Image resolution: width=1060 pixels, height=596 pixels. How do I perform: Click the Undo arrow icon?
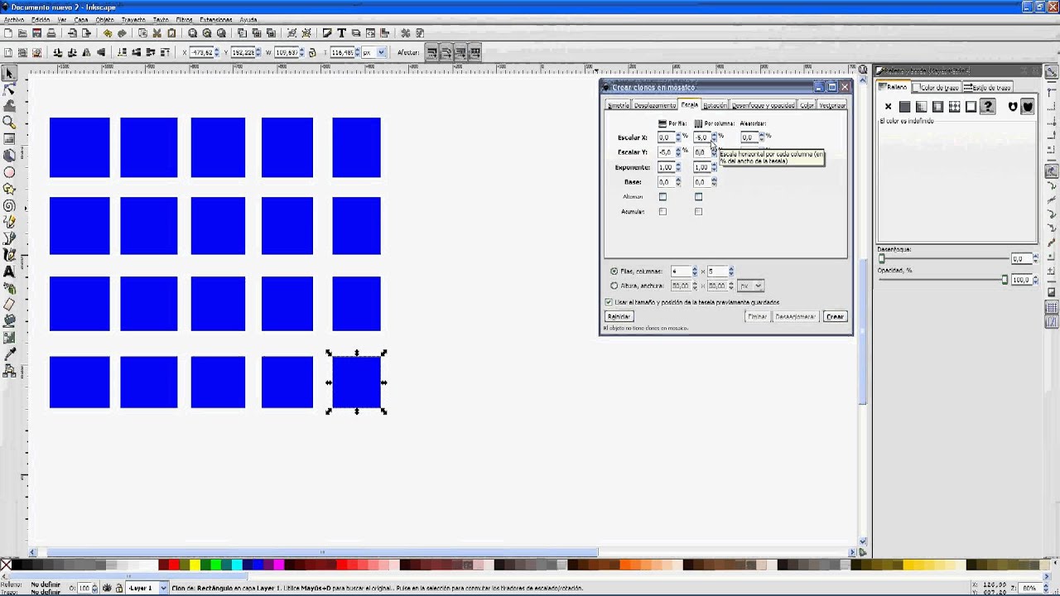pos(108,33)
